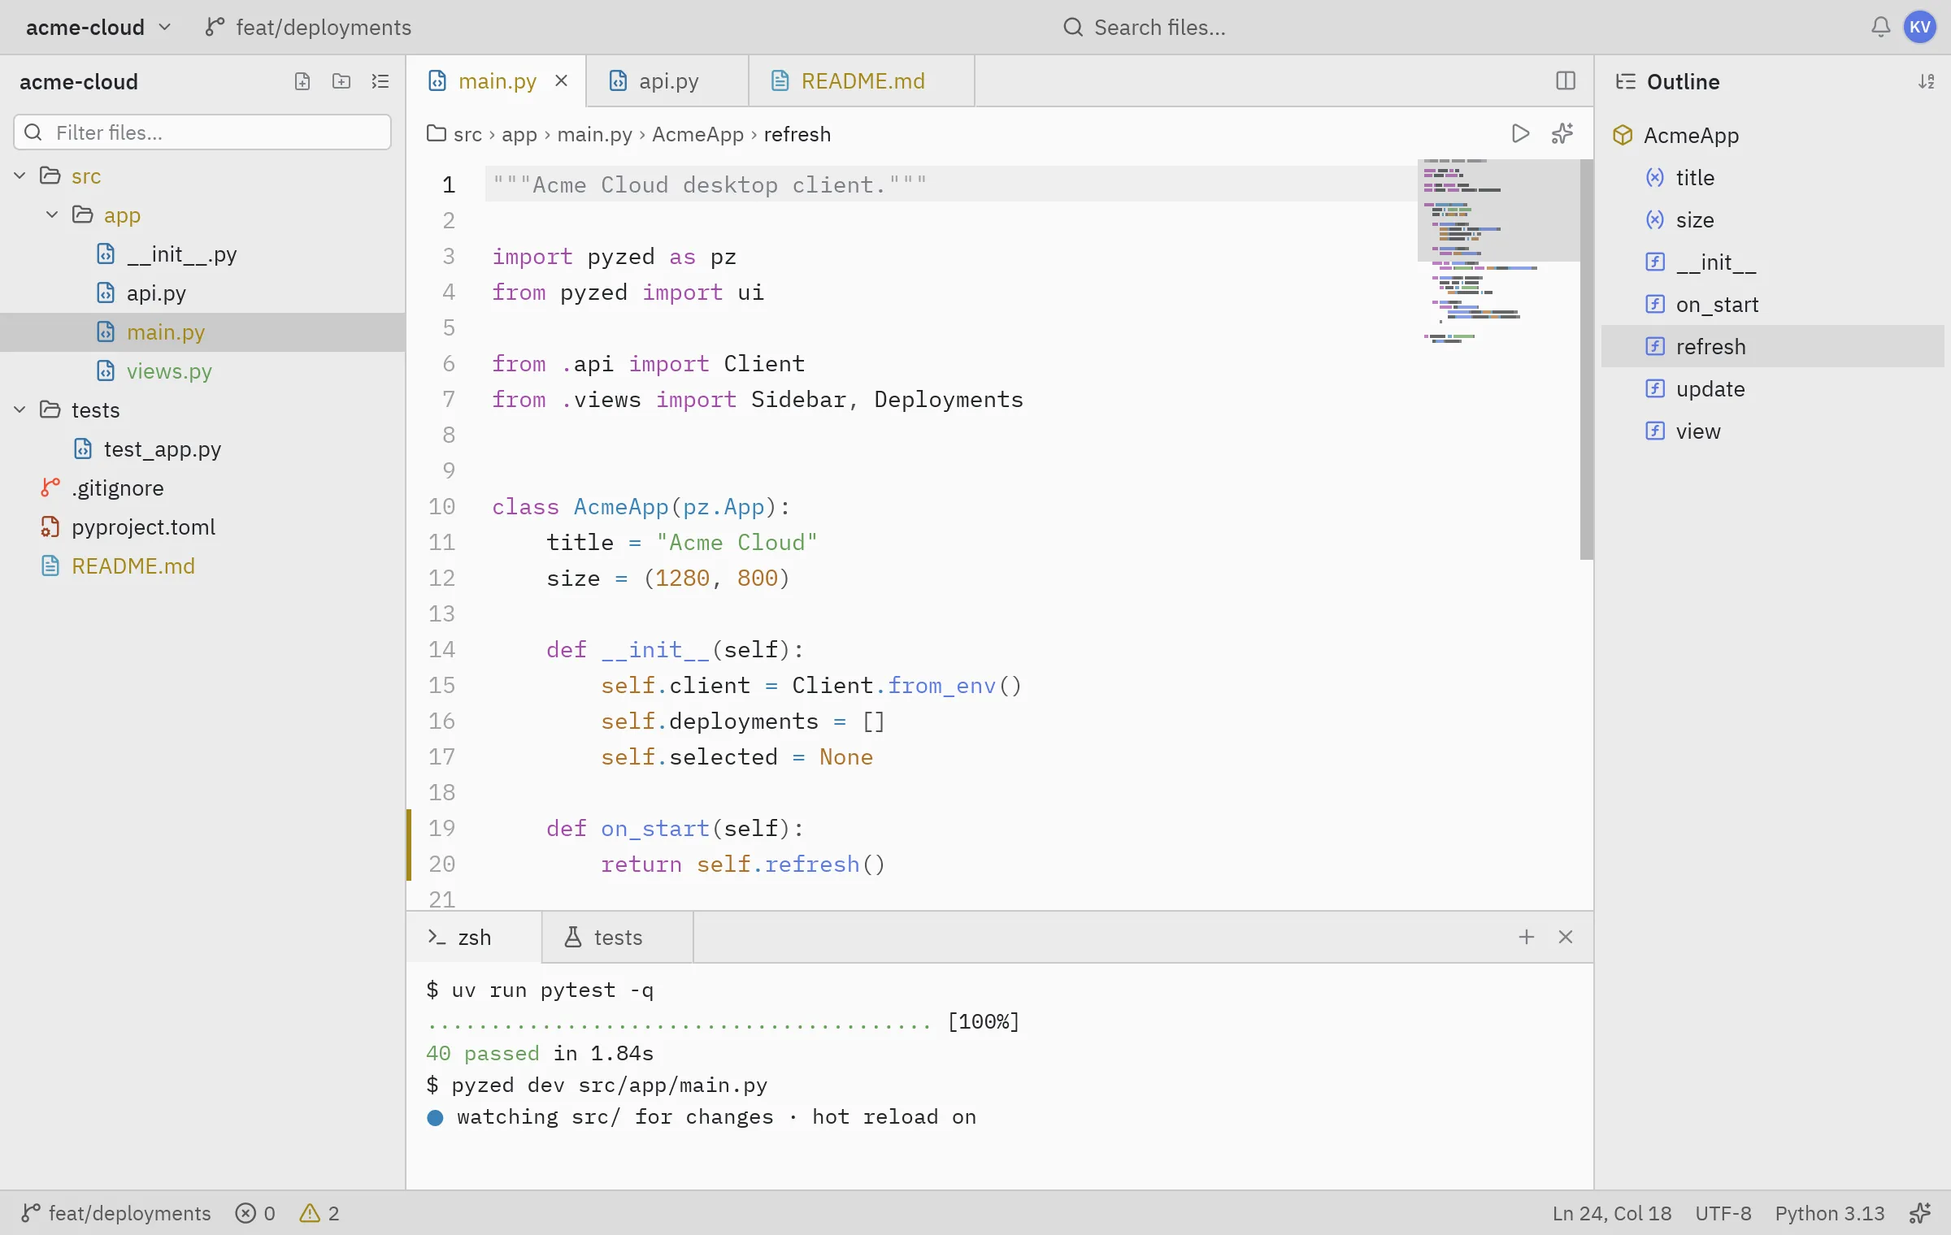Click the editor vertical scrollbar
Screen dimensions: 1951x1235
click(1587, 359)
